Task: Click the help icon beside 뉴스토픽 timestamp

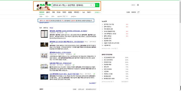Action: pos(117,48)
